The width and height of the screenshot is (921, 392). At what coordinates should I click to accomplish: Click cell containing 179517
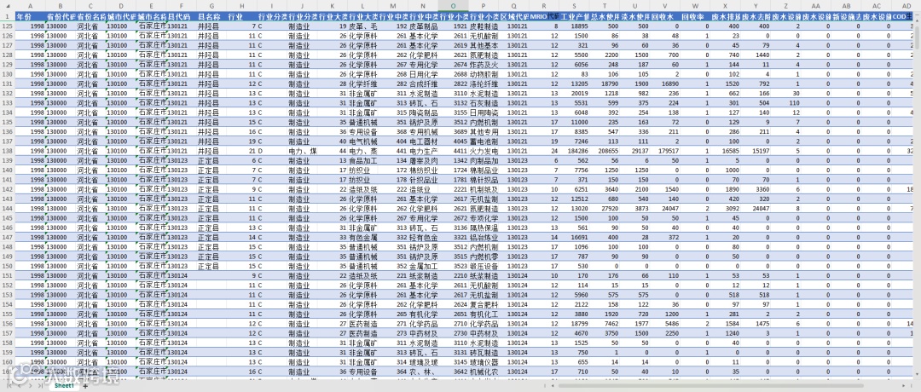pyautogui.click(x=665, y=151)
